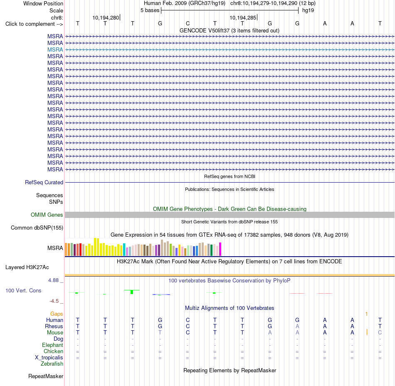Click 'hg19' beside the scale bar

[x=308, y=10]
